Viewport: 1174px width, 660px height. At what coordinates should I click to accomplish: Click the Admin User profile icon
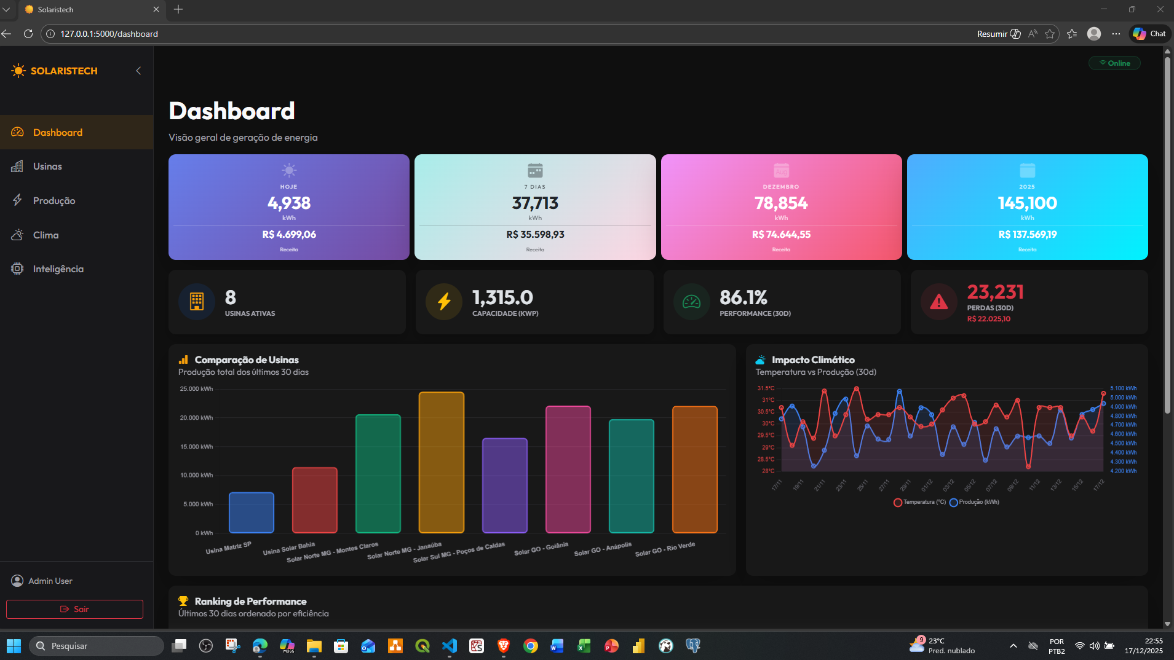point(17,581)
